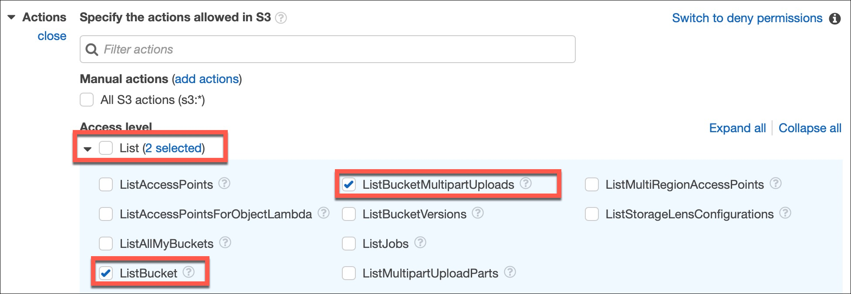Click help icon after 'actions allowed in S3' heading
The height and width of the screenshot is (294, 851).
click(281, 18)
